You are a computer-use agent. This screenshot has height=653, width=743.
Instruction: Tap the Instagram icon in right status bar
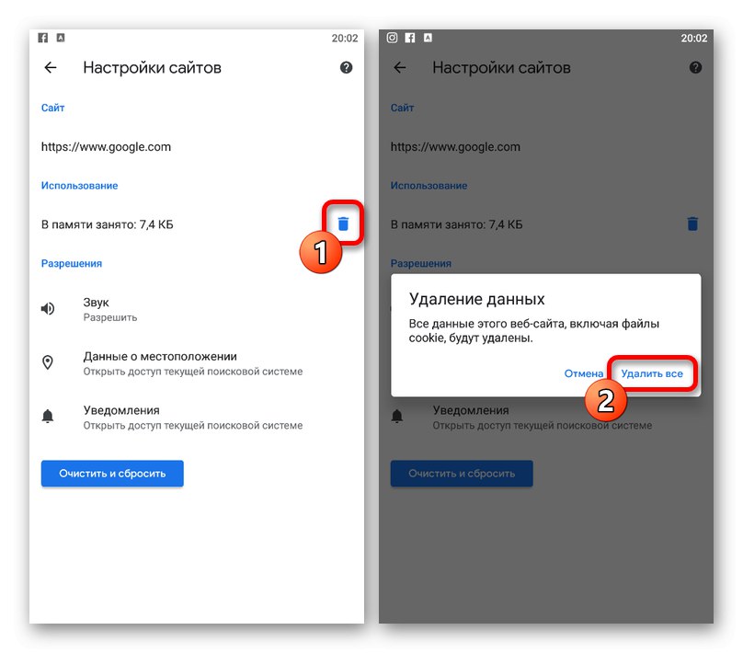pyautogui.click(x=392, y=38)
